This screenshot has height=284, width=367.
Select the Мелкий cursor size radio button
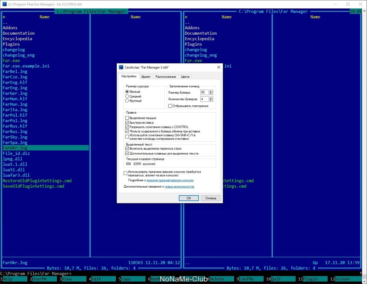[x=127, y=92]
